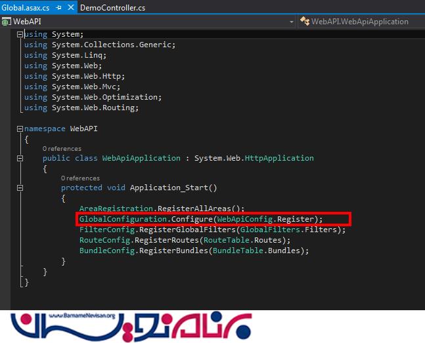Collapse the namespace WebAPI block
Screen dimensions: 425x343
[20, 129]
